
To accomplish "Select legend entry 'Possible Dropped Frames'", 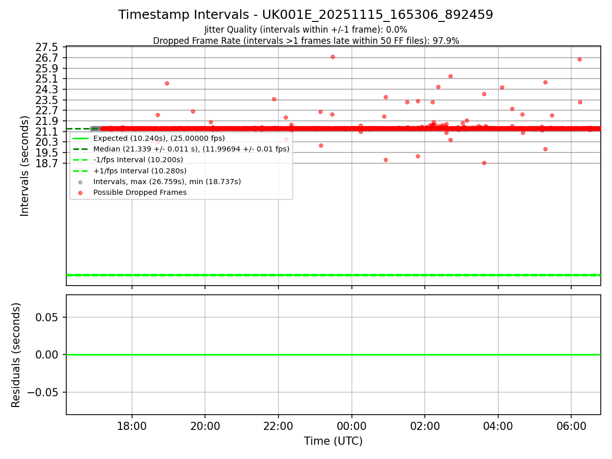I will point(140,192).
